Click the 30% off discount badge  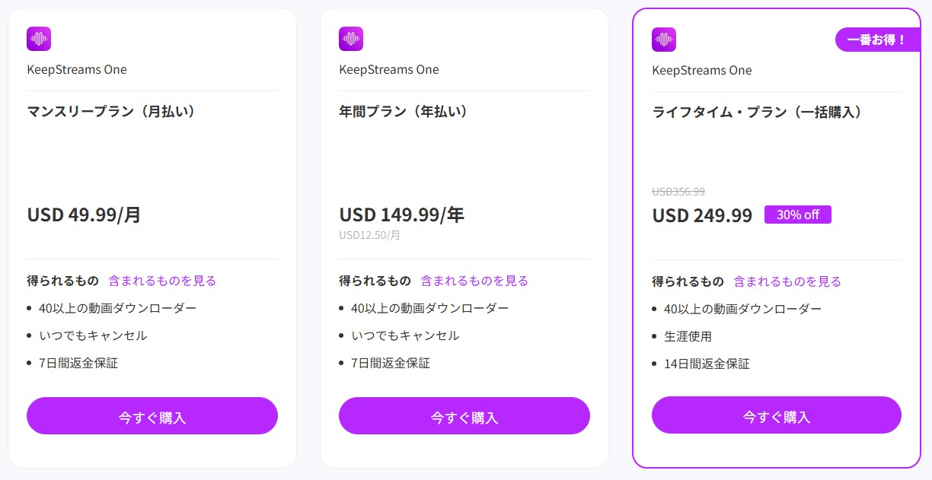click(x=798, y=215)
